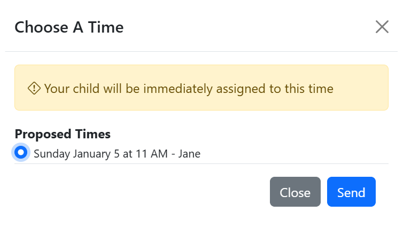Confirm the selected time by clicking Send
Image resolution: width=403 pixels, height=235 pixels.
(x=351, y=192)
